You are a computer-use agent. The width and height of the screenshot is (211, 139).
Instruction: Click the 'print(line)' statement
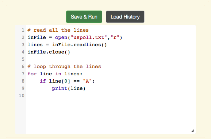(x=69, y=88)
